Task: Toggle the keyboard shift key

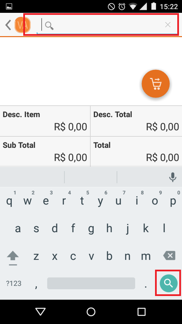Action: coord(13,258)
